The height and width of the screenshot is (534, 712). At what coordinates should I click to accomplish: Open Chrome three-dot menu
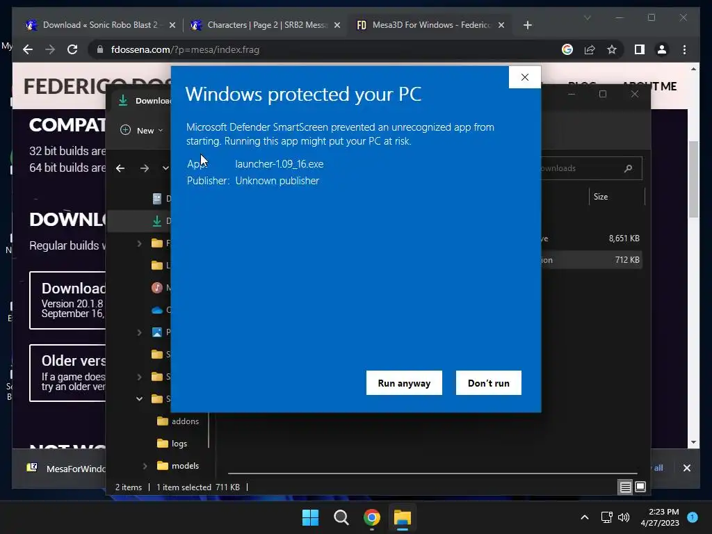684,49
